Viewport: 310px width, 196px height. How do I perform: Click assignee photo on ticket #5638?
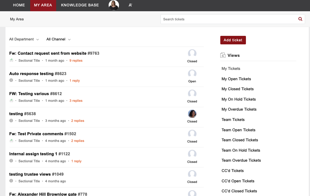coord(192,114)
